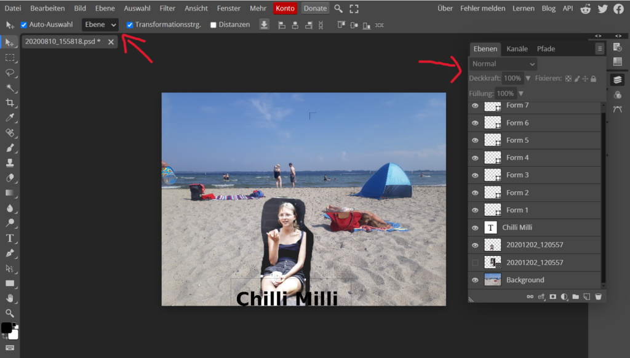Viewport: 630px width, 358px height.
Task: Select the Dodge tool
Action: coord(10,223)
